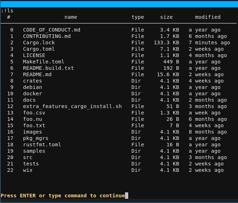This screenshot has height=203, width=238.
Task: Click extra_features_cargo_install.sh file name
Action: [72, 106]
